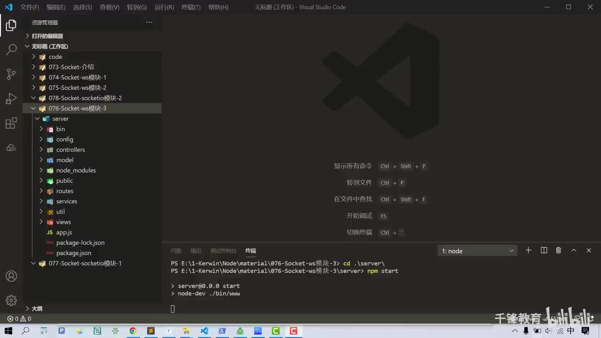The image size is (601, 338).
Task: Open the package-lock.json file
Action: 80,243
